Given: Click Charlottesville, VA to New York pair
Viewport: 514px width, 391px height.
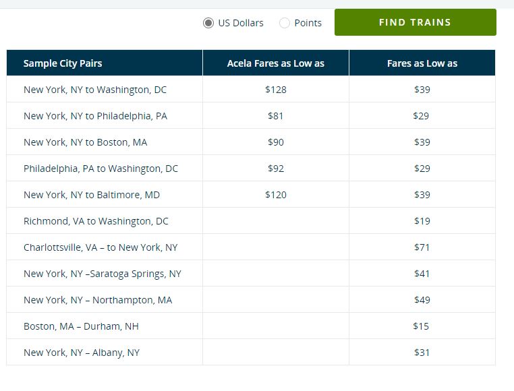Looking at the screenshot, I should pyautogui.click(x=101, y=247).
